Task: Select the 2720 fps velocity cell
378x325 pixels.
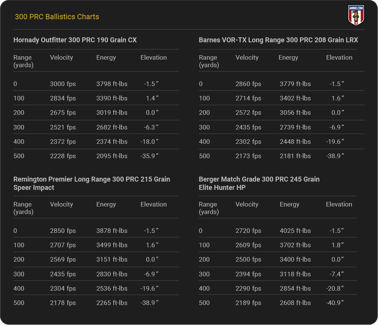Action: click(248, 231)
